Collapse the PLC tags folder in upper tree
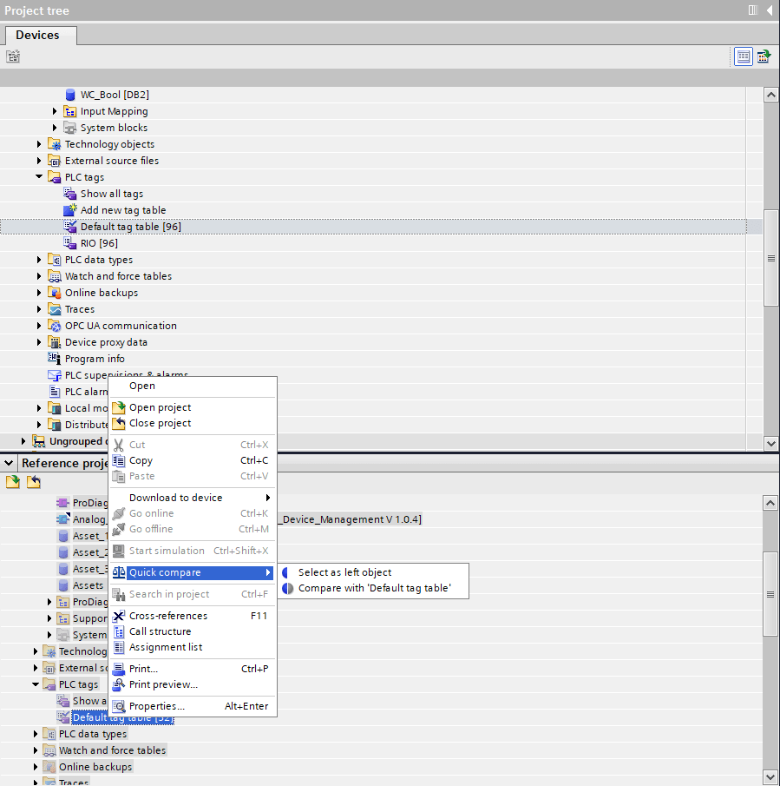Viewport: 780px width, 786px height. coord(39,177)
